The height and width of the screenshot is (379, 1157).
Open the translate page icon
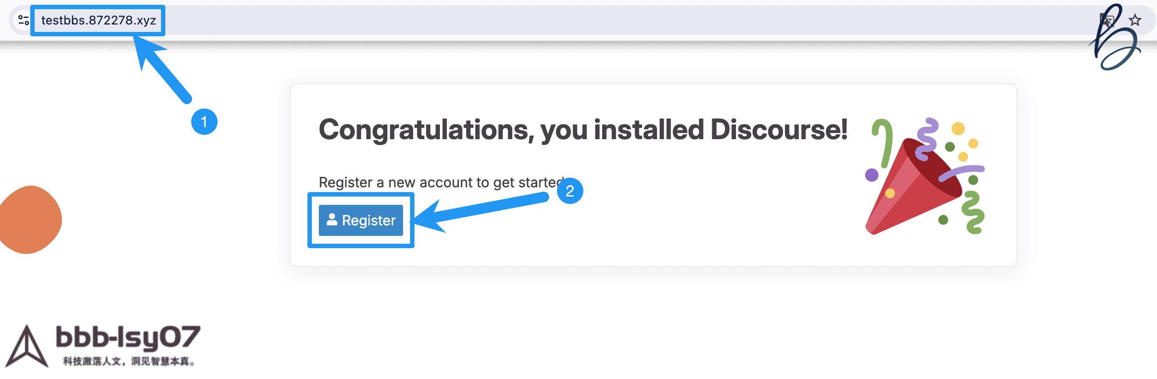(x=1107, y=20)
